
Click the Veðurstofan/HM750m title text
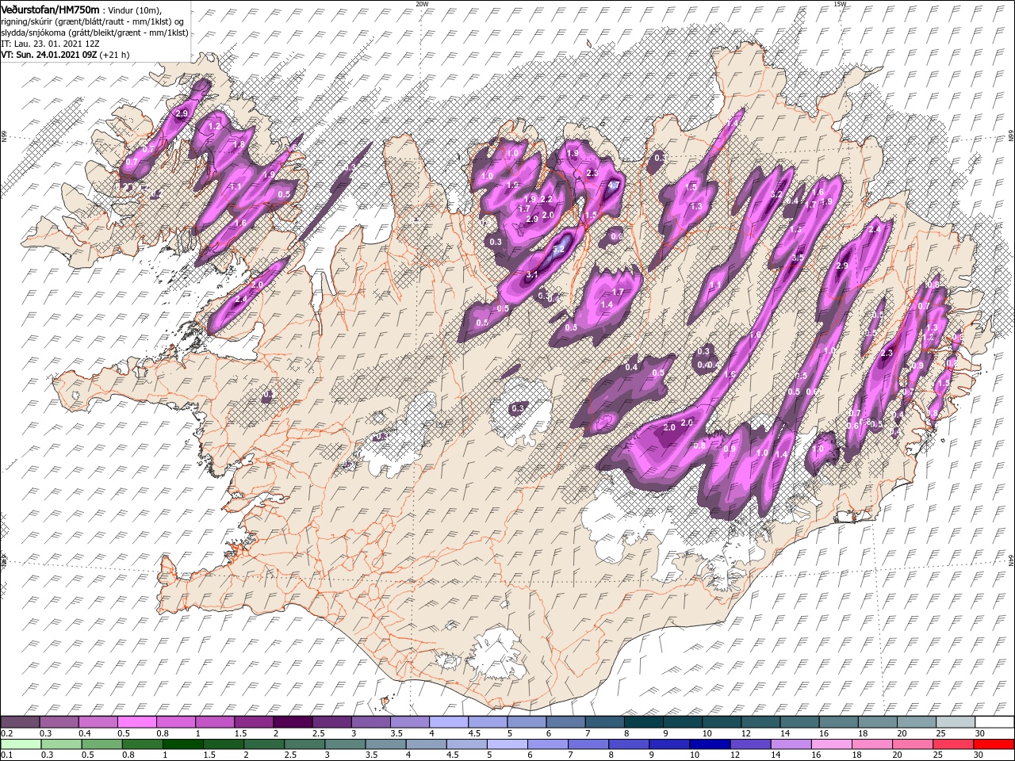pos(50,9)
